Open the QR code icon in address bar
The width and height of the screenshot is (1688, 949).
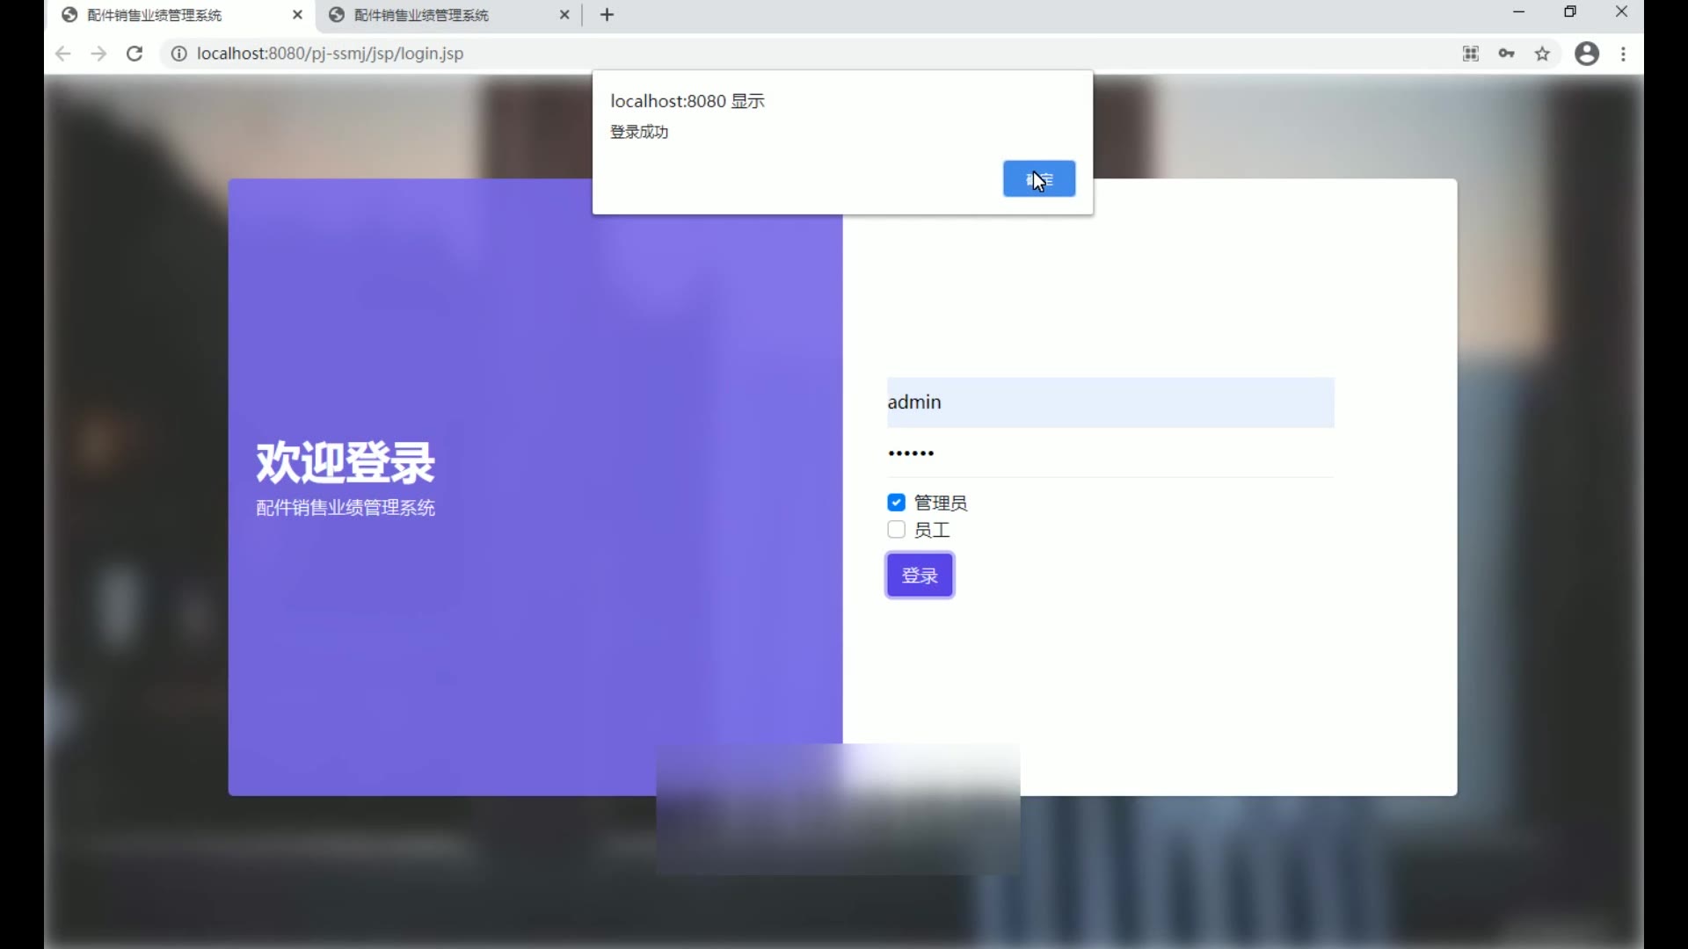coord(1471,54)
